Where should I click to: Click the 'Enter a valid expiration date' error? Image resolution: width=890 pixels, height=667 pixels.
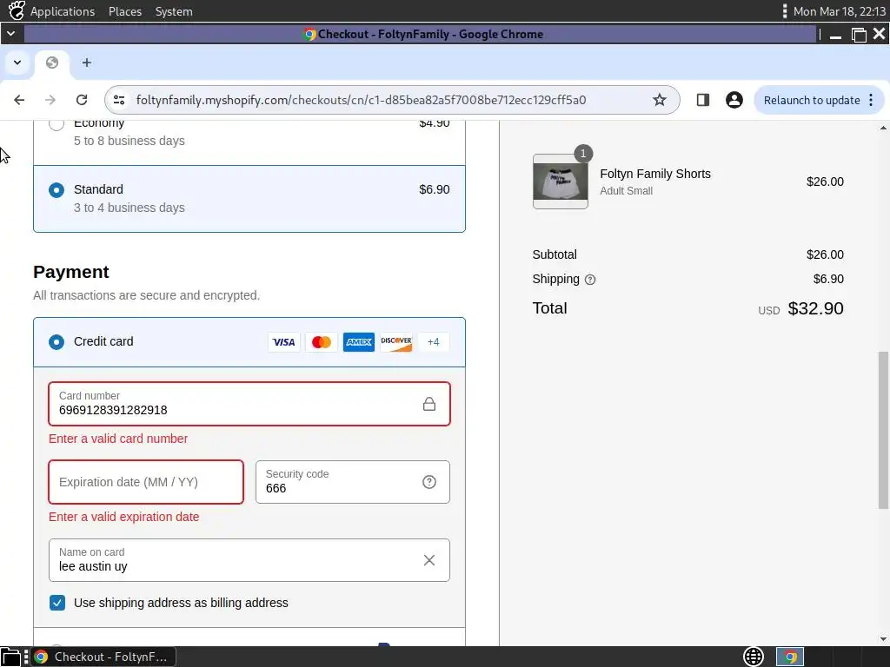click(x=123, y=517)
